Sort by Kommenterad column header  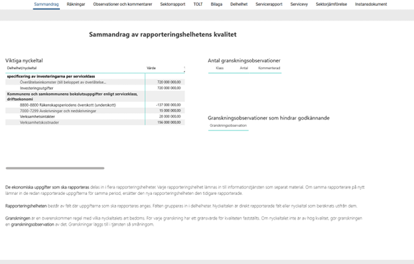(x=269, y=68)
